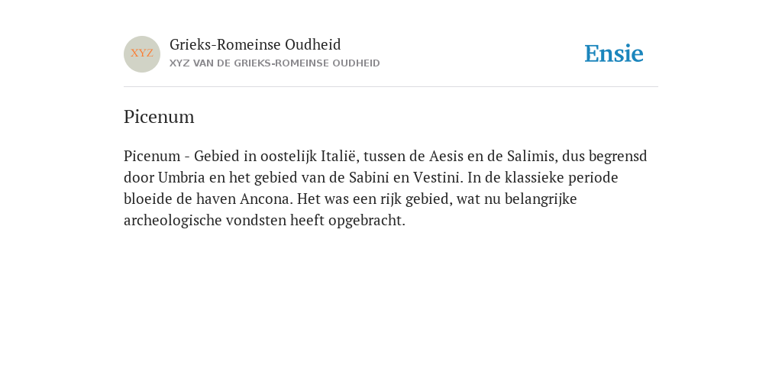
Task: Click the word archeologische in the last line
Action: coord(173,221)
